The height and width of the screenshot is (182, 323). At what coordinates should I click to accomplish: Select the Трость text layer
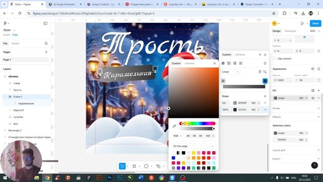(17, 90)
